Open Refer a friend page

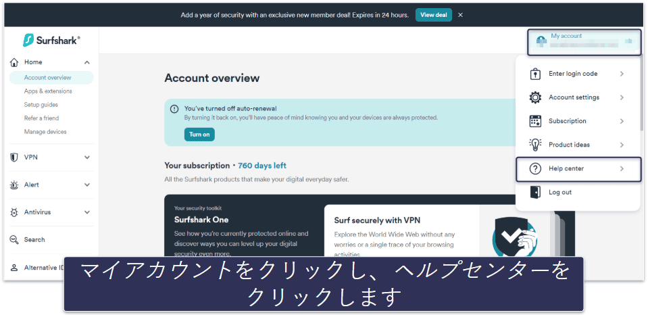[x=41, y=118]
